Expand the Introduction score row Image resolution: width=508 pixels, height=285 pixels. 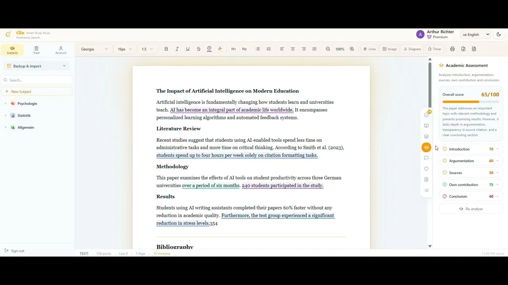471,149
